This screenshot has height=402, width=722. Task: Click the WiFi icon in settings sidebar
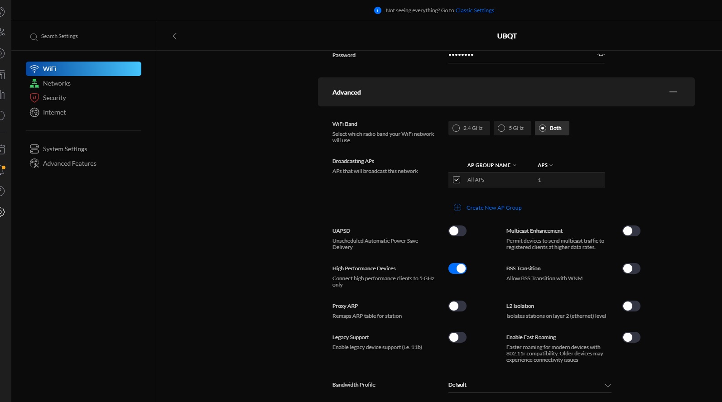(x=34, y=69)
